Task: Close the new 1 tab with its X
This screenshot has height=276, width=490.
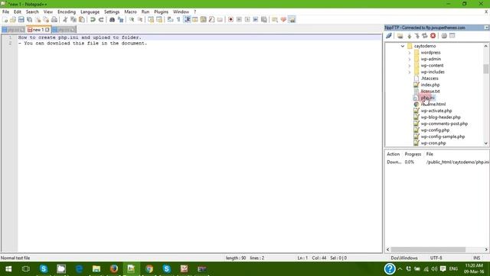Action: [x=47, y=30]
